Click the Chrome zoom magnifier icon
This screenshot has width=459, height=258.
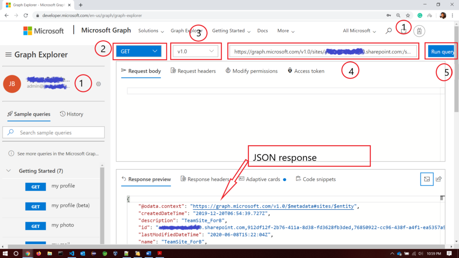(x=398, y=16)
